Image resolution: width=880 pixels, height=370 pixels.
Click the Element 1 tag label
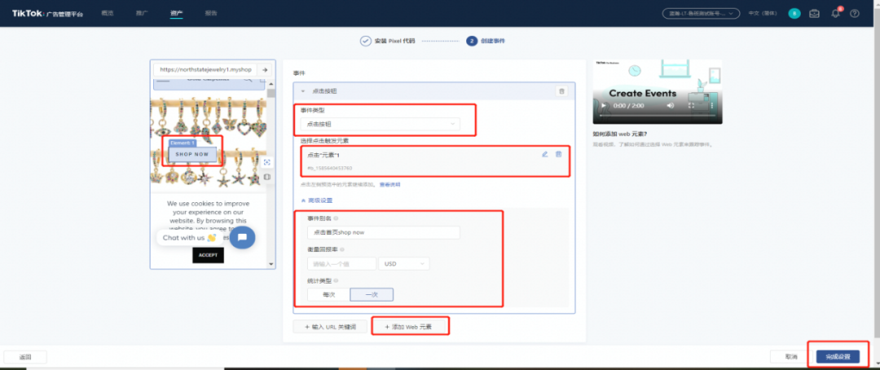(182, 143)
